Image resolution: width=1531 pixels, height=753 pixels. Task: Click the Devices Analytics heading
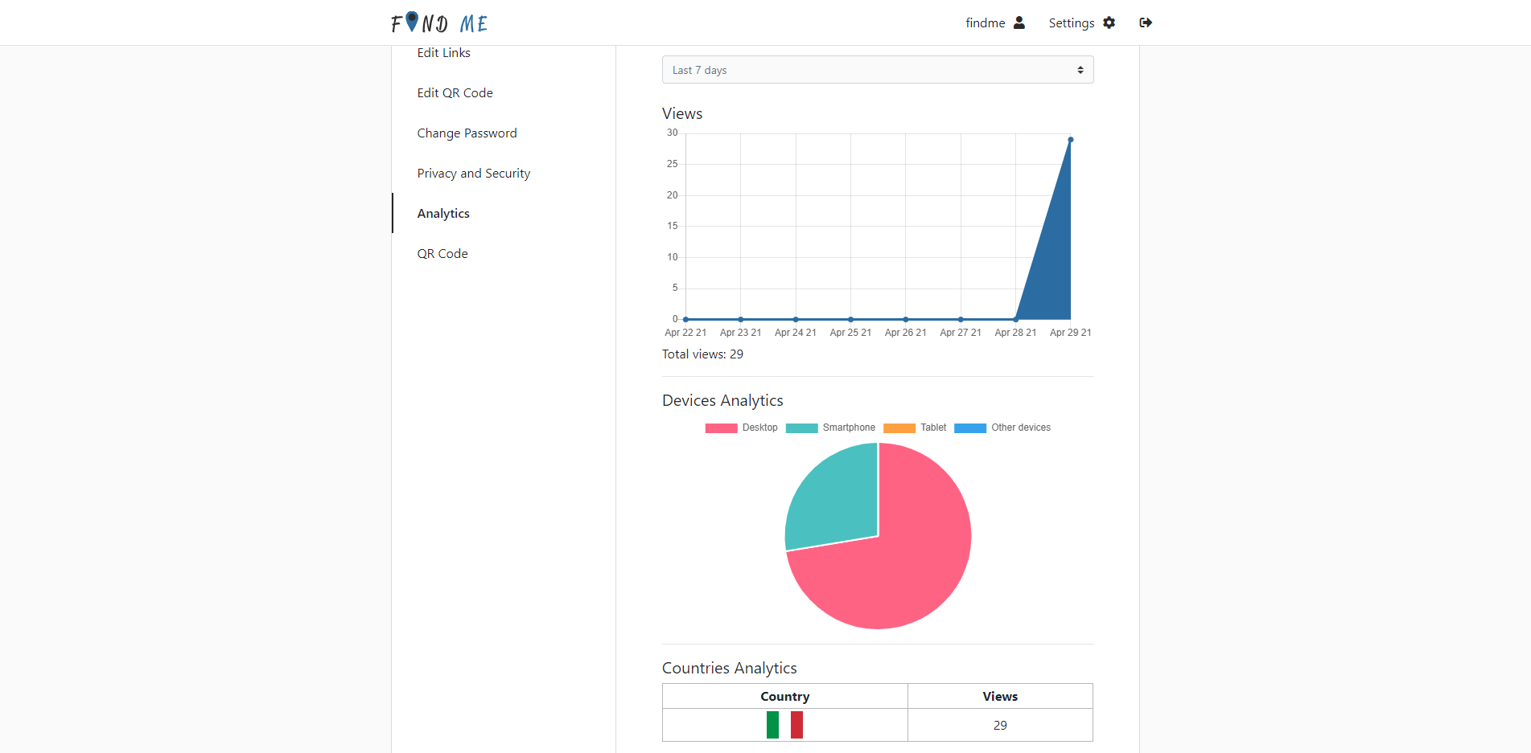click(722, 400)
